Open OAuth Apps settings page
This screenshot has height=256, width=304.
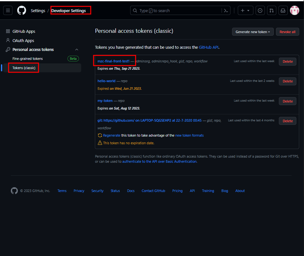[x=23, y=40]
